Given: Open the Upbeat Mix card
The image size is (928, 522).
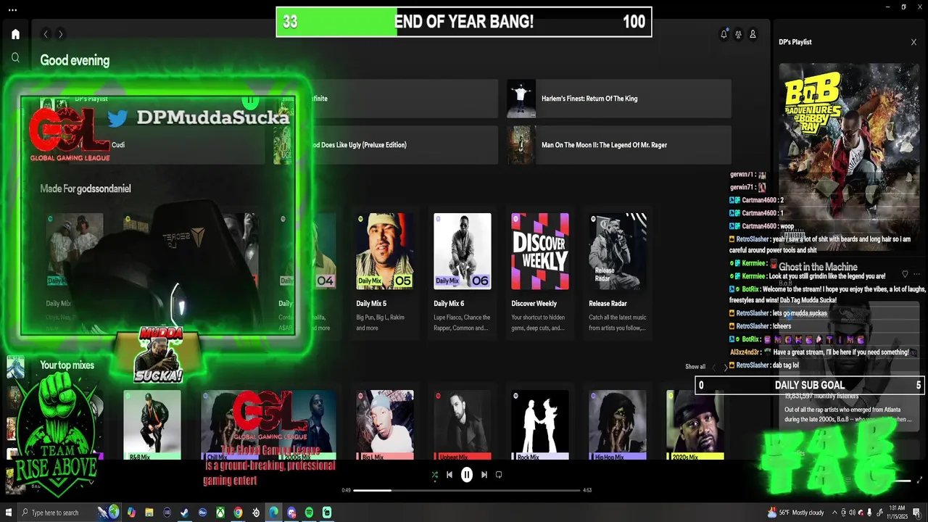Looking at the screenshot, I should tap(463, 426).
